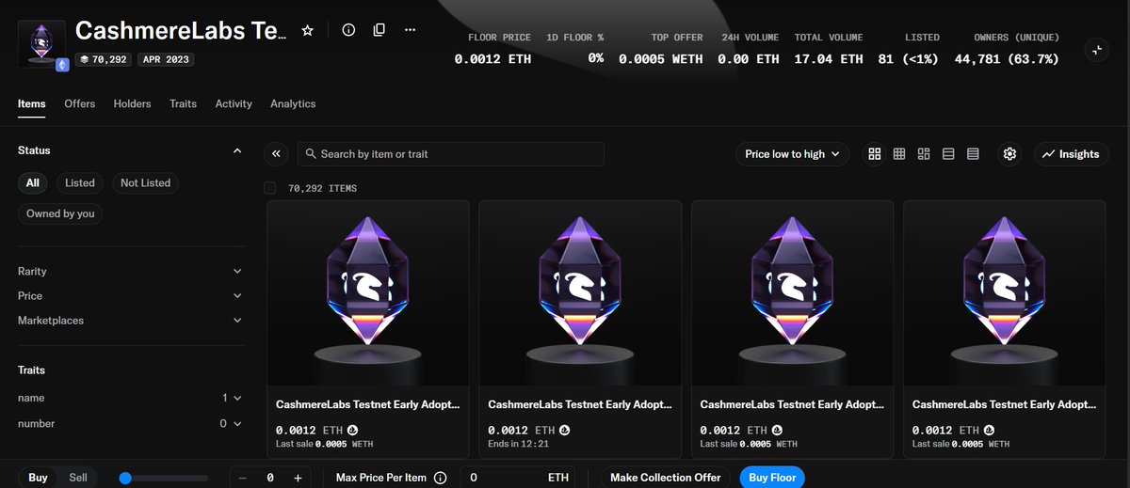Switch to mosaic grid view
Image resolution: width=1130 pixels, height=488 pixels.
point(924,154)
